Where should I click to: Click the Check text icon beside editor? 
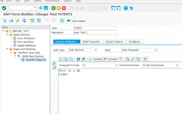tap(54, 68)
